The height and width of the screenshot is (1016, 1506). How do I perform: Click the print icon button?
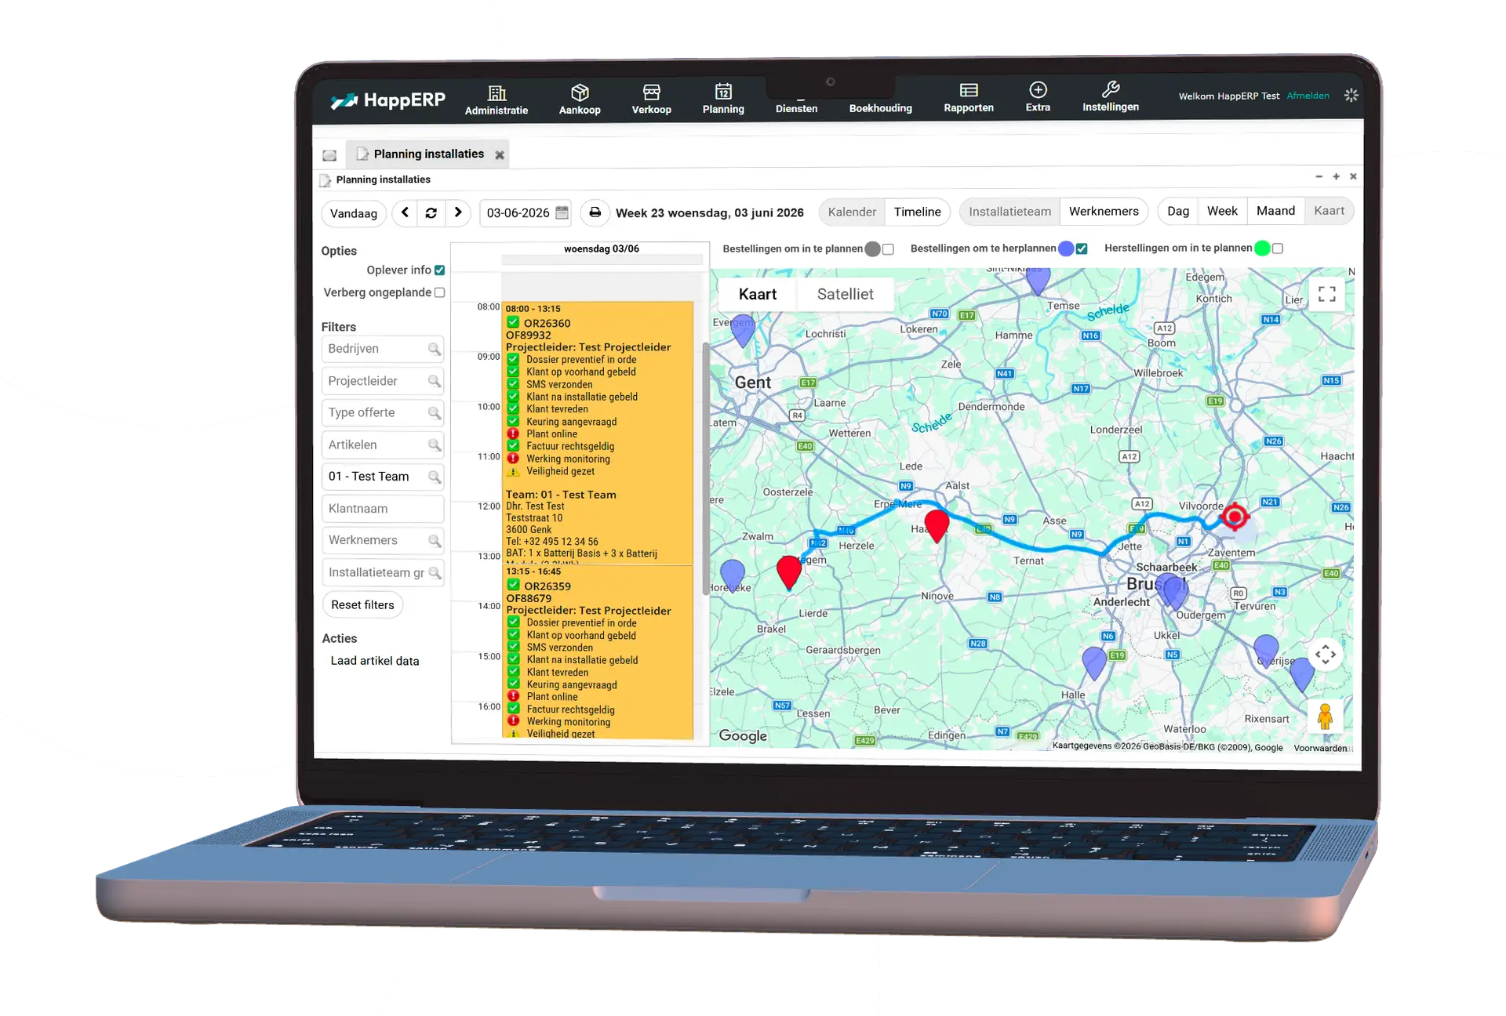[x=595, y=212]
